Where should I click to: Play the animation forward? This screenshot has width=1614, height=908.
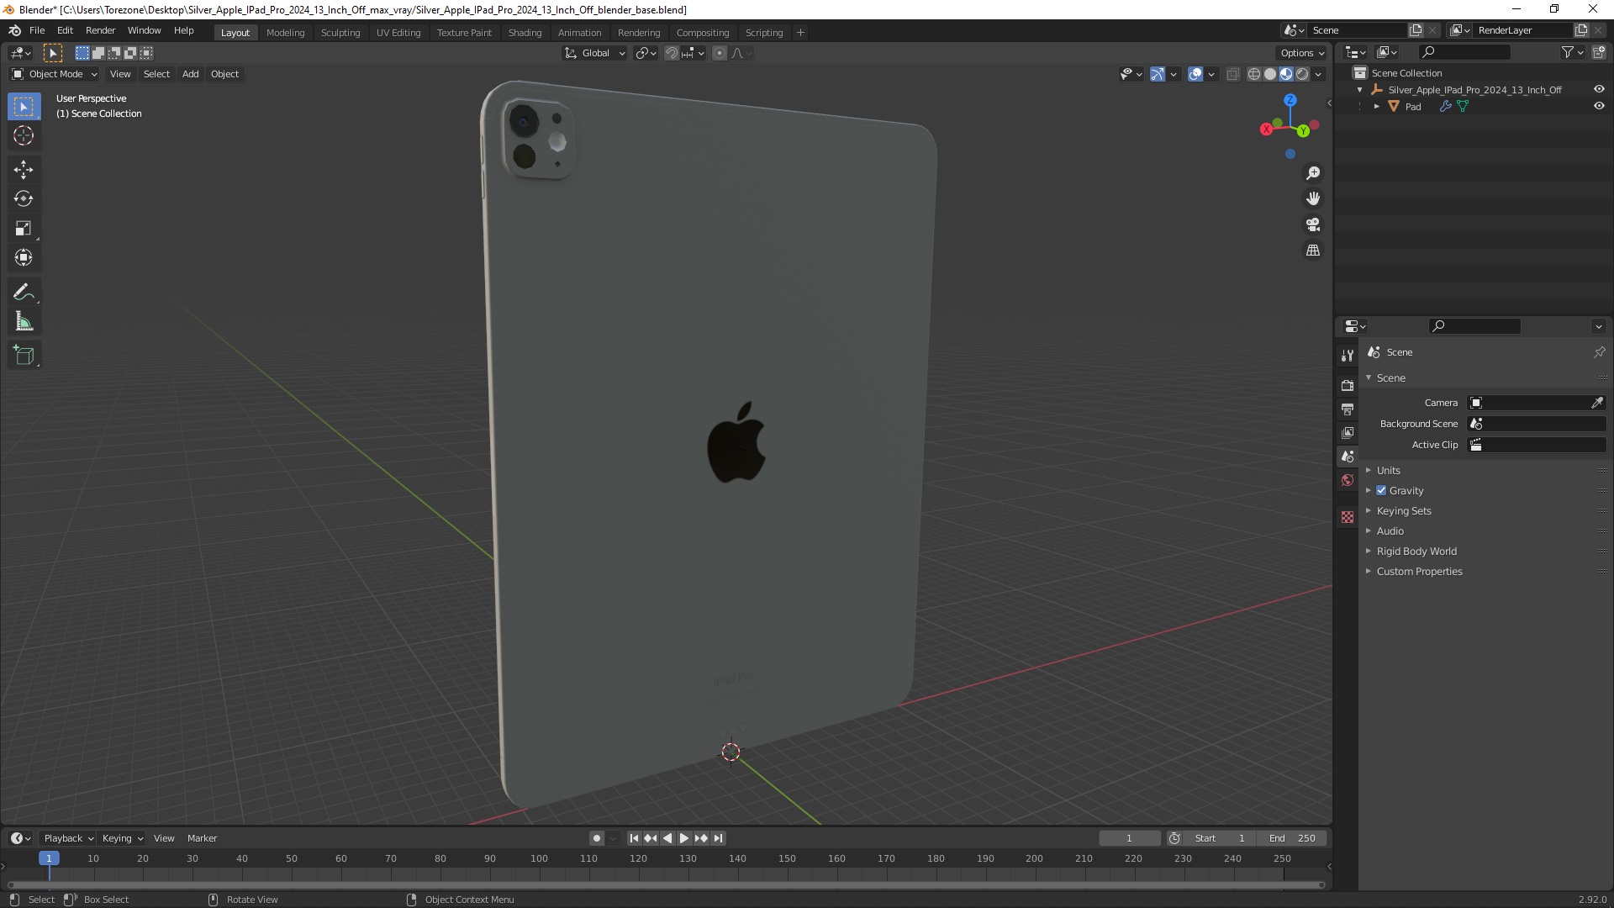click(683, 838)
